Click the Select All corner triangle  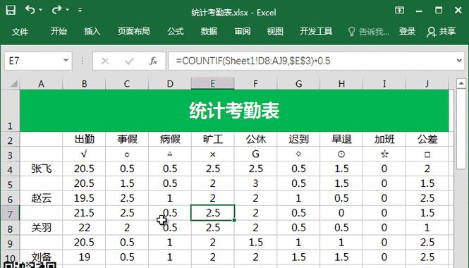[x=13, y=84]
